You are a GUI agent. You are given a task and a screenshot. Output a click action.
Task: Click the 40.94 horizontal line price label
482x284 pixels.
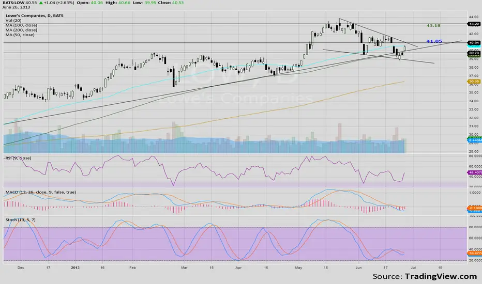[474, 43]
